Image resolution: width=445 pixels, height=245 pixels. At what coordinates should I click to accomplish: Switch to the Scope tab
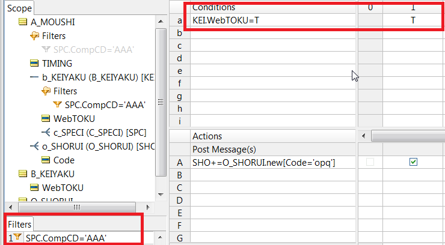pyautogui.click(x=19, y=8)
